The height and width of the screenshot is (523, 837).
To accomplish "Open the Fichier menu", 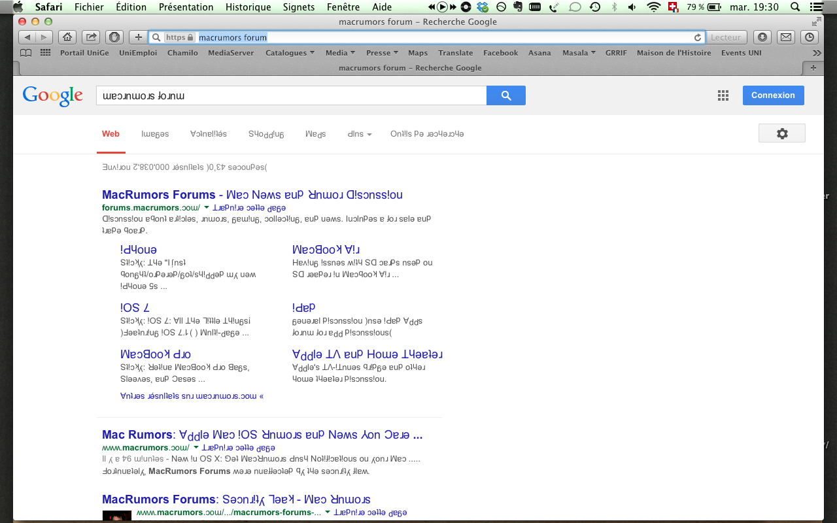I will pyautogui.click(x=89, y=7).
